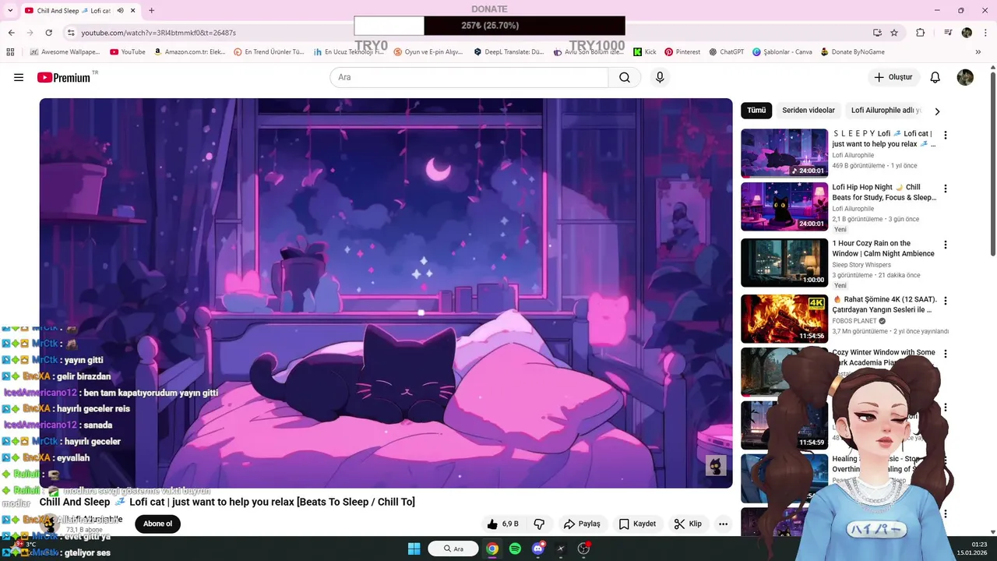The width and height of the screenshot is (997, 561).
Task: Show next filter chips with arrow
Action: tap(937, 111)
